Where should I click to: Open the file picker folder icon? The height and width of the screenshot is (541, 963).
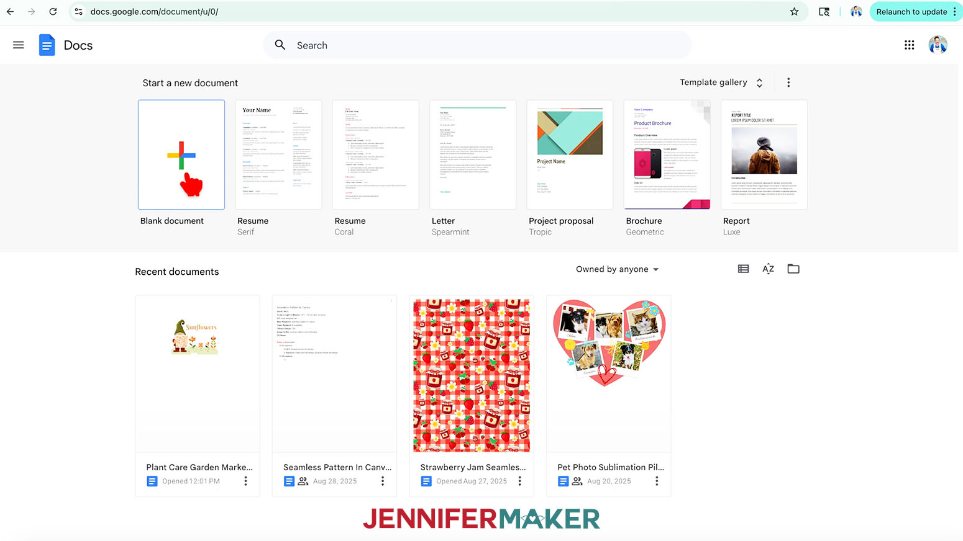pos(793,269)
